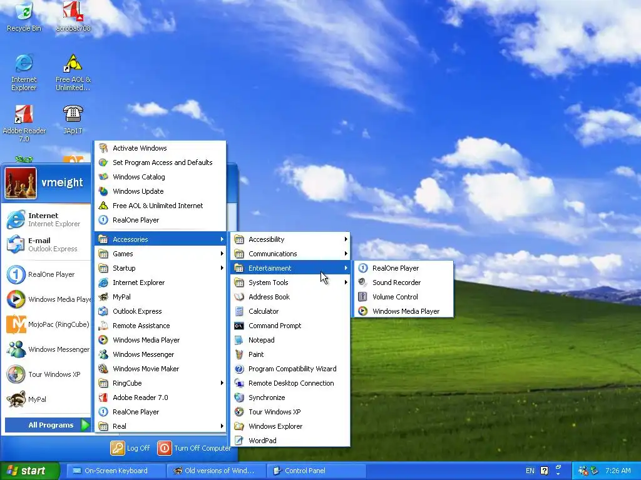Open Adobe Reader 7.0 in programs list
The height and width of the screenshot is (480, 641).
(x=160, y=397)
